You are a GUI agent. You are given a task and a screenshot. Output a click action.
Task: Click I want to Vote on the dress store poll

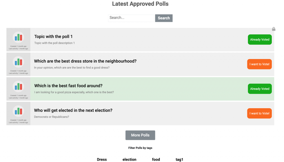(259, 64)
